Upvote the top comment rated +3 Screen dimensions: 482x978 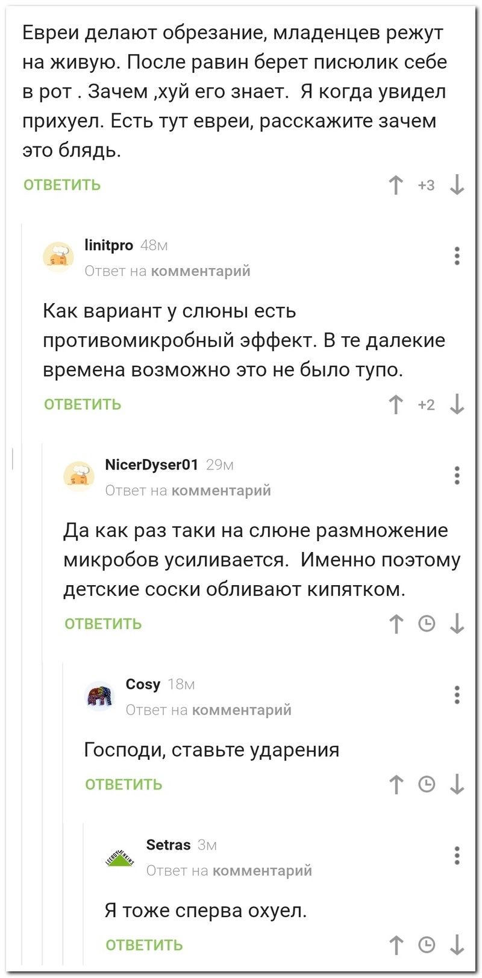396,185
